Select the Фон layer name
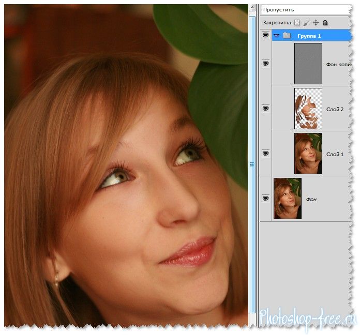This screenshot has width=360, height=335. [x=311, y=199]
